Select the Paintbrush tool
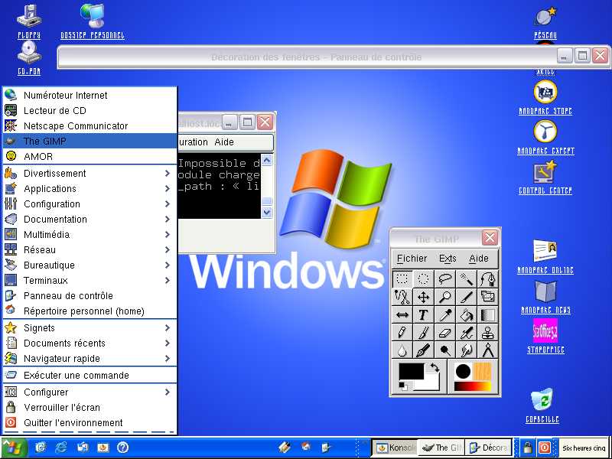 (424, 333)
